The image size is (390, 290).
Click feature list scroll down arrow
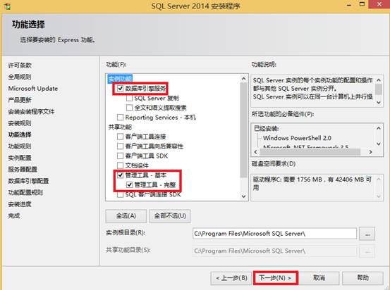(x=243, y=196)
